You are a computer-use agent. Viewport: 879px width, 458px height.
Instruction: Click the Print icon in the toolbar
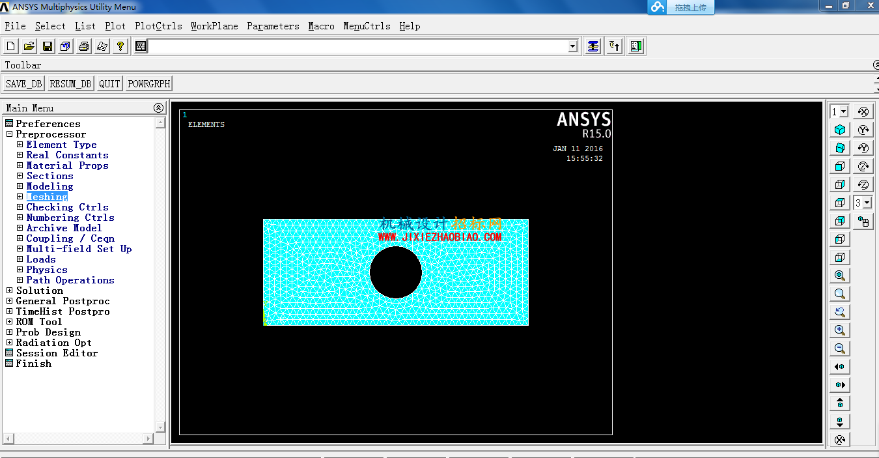[x=84, y=46]
